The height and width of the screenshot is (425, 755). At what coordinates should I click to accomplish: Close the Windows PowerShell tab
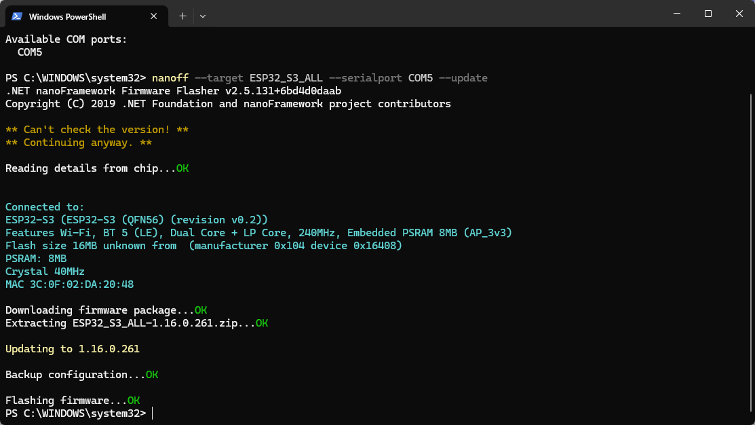click(x=153, y=16)
